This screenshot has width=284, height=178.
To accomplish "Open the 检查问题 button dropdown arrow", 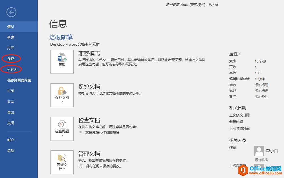I will pos(62,135).
